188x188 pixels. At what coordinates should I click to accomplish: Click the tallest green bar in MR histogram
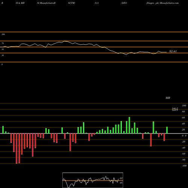point(129,125)
